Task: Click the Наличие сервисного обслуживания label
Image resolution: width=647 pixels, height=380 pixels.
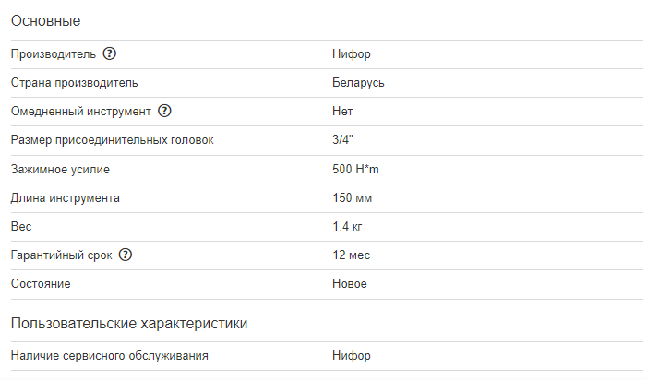Action: coord(110,356)
